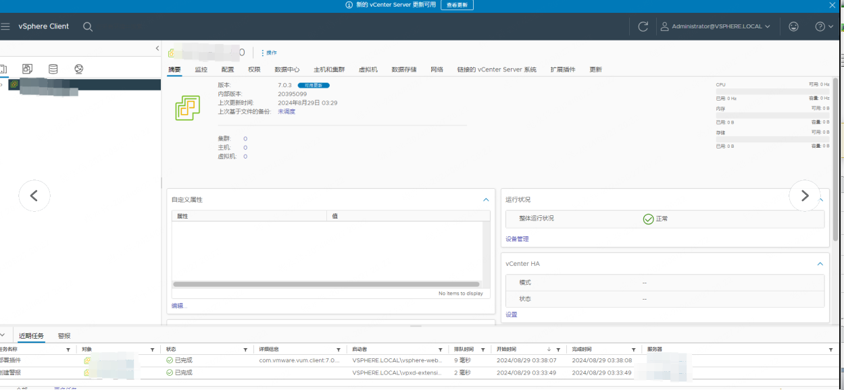Expand the vCenter tree node
Image resolution: width=844 pixels, height=390 pixels.
(x=2, y=84)
